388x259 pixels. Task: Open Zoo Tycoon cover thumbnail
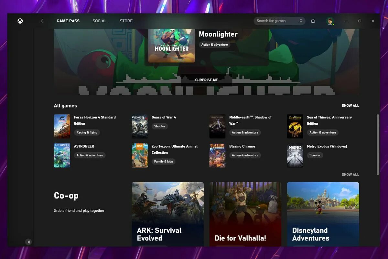140,155
